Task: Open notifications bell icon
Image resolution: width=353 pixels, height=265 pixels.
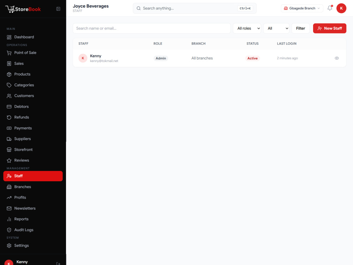Action: pos(330,8)
